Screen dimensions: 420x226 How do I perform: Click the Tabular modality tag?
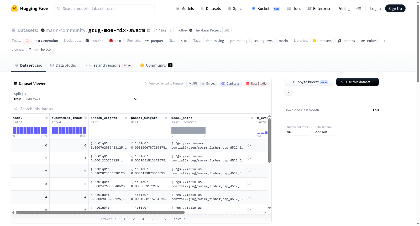[x=94, y=41]
